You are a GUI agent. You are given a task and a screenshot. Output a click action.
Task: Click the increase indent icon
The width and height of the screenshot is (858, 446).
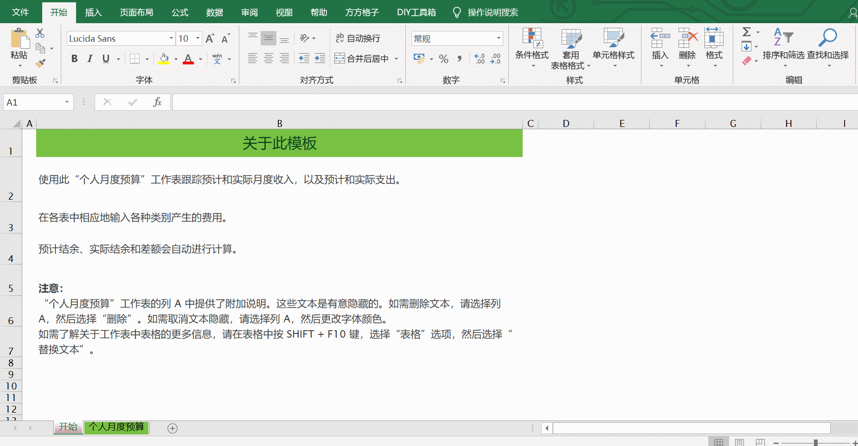click(320, 58)
